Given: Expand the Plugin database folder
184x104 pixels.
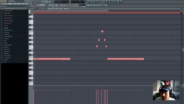Looking at the screenshot, I should (8, 16).
